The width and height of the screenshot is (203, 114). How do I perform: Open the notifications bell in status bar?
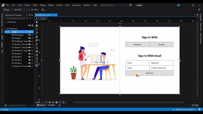200,110
